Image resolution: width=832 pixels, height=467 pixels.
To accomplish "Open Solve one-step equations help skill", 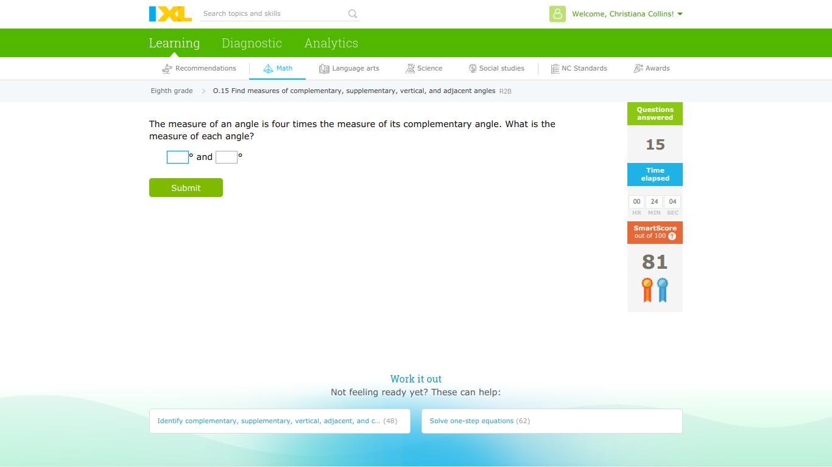I will tap(552, 421).
